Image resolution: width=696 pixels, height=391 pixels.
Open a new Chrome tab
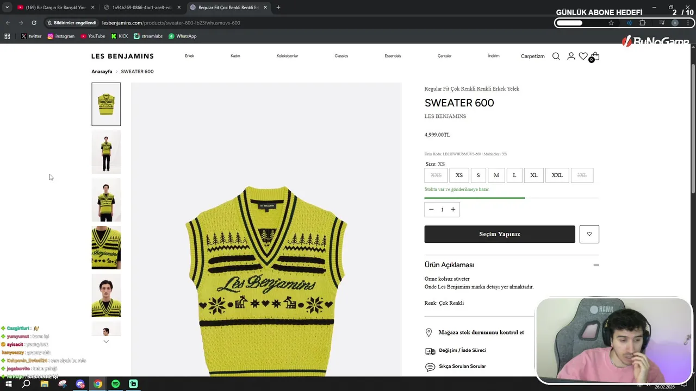[278, 8]
